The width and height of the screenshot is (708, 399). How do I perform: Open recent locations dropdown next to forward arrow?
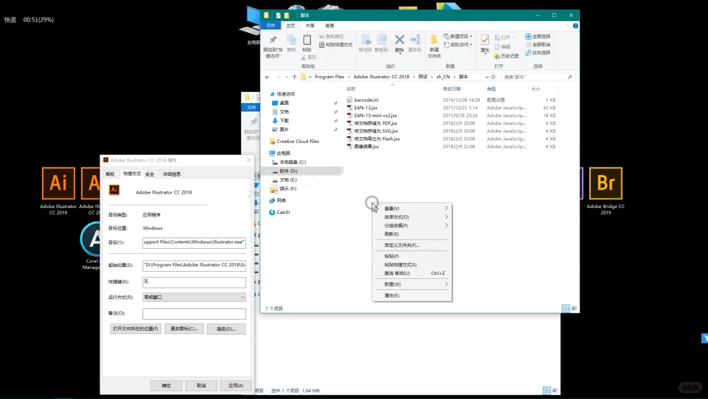point(286,77)
